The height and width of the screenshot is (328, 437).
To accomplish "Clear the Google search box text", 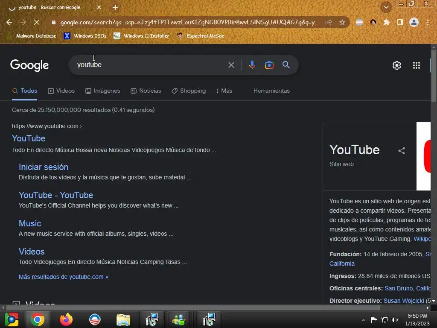I will point(231,65).
